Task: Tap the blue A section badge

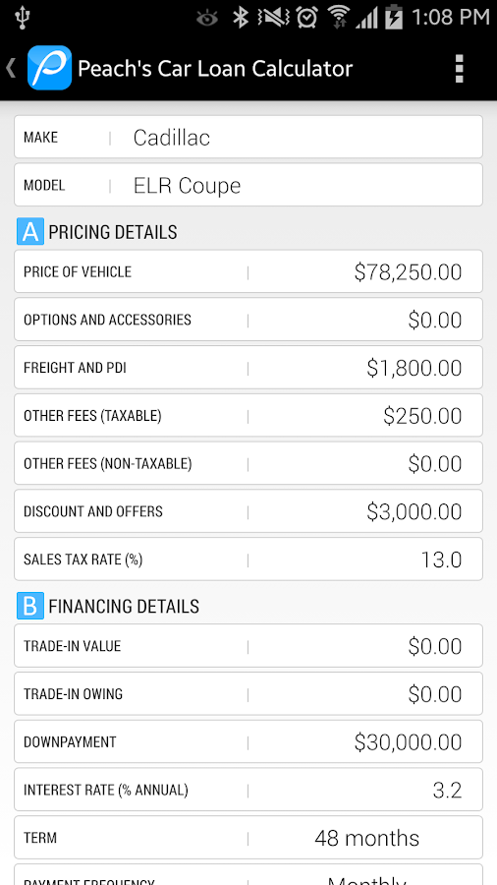Action: tap(30, 231)
